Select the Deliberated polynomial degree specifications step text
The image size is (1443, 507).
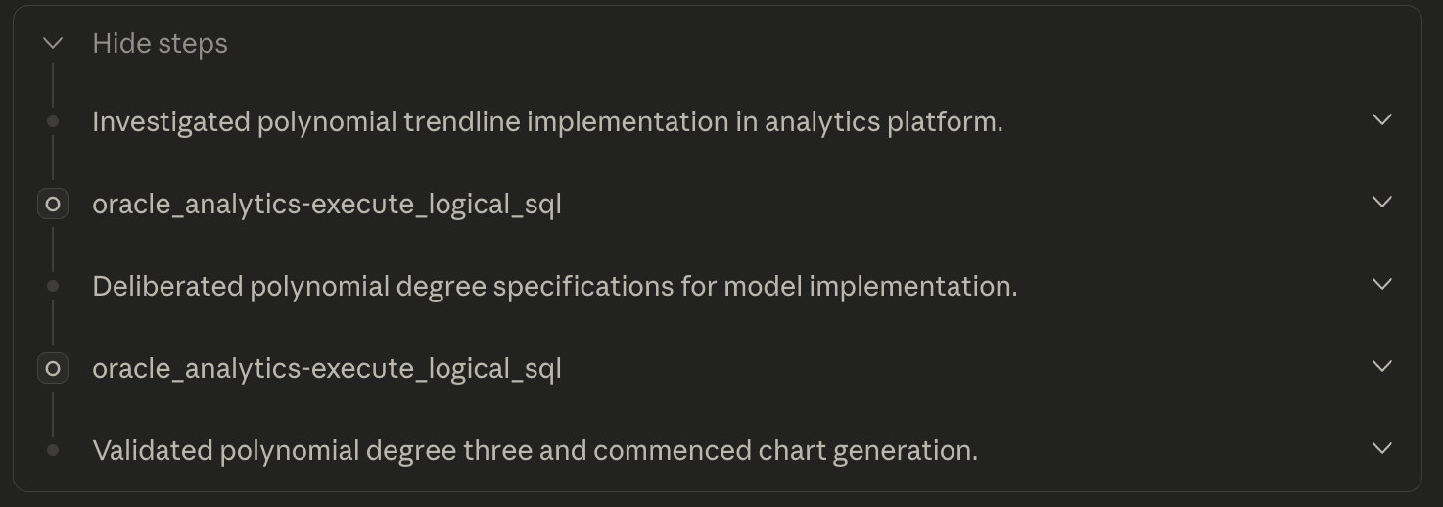554,286
